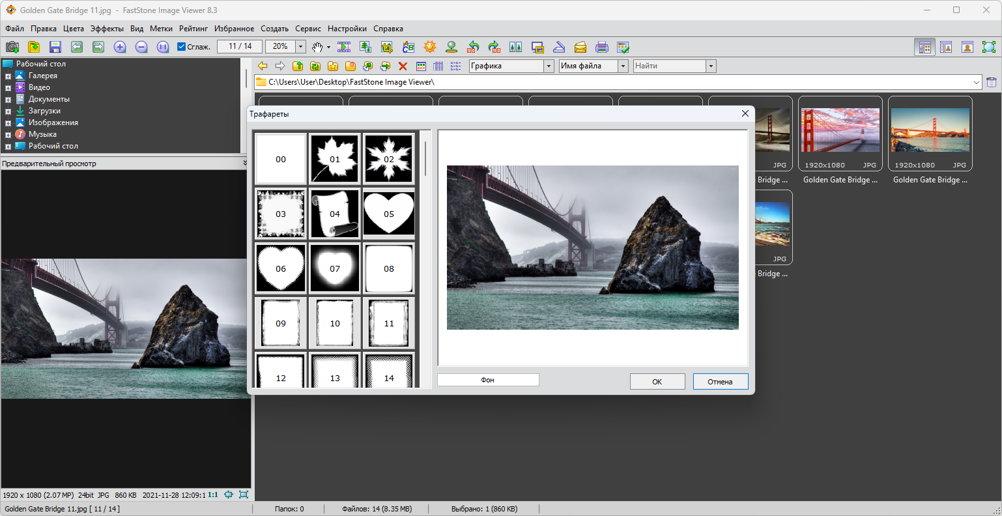Click the save floppy disk icon
The height and width of the screenshot is (516, 1002).
coord(55,47)
